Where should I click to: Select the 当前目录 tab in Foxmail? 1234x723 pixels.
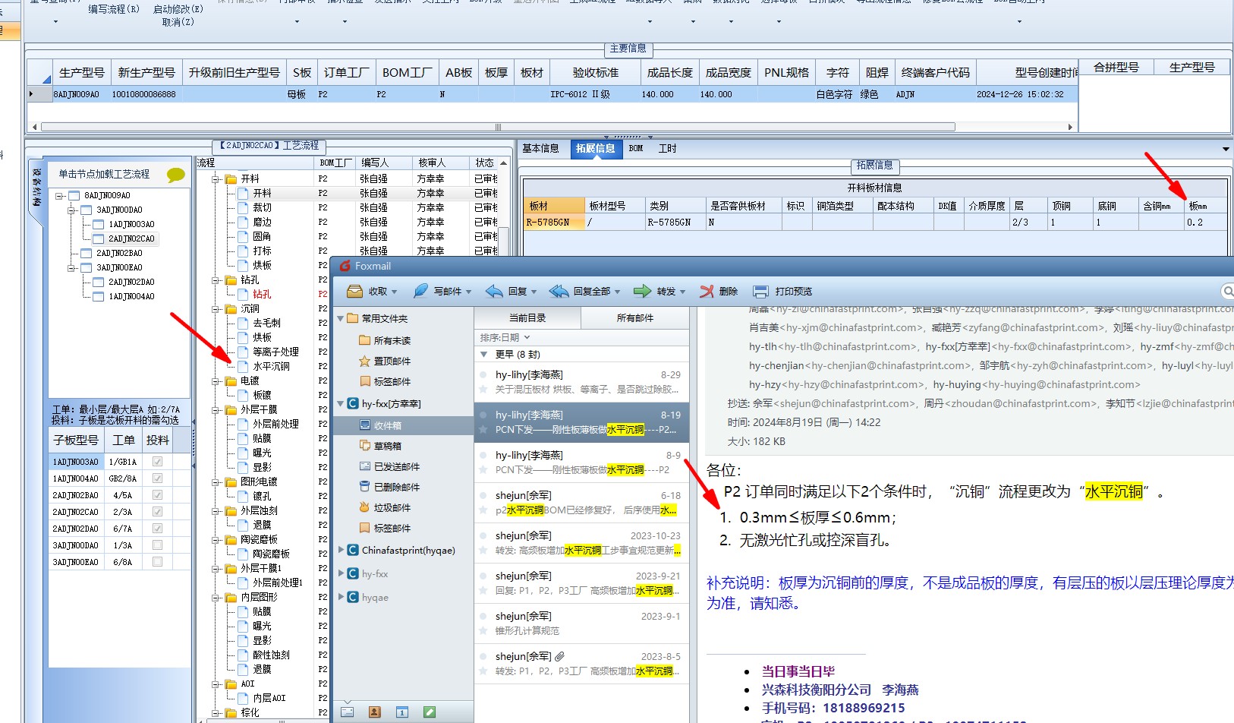click(527, 318)
